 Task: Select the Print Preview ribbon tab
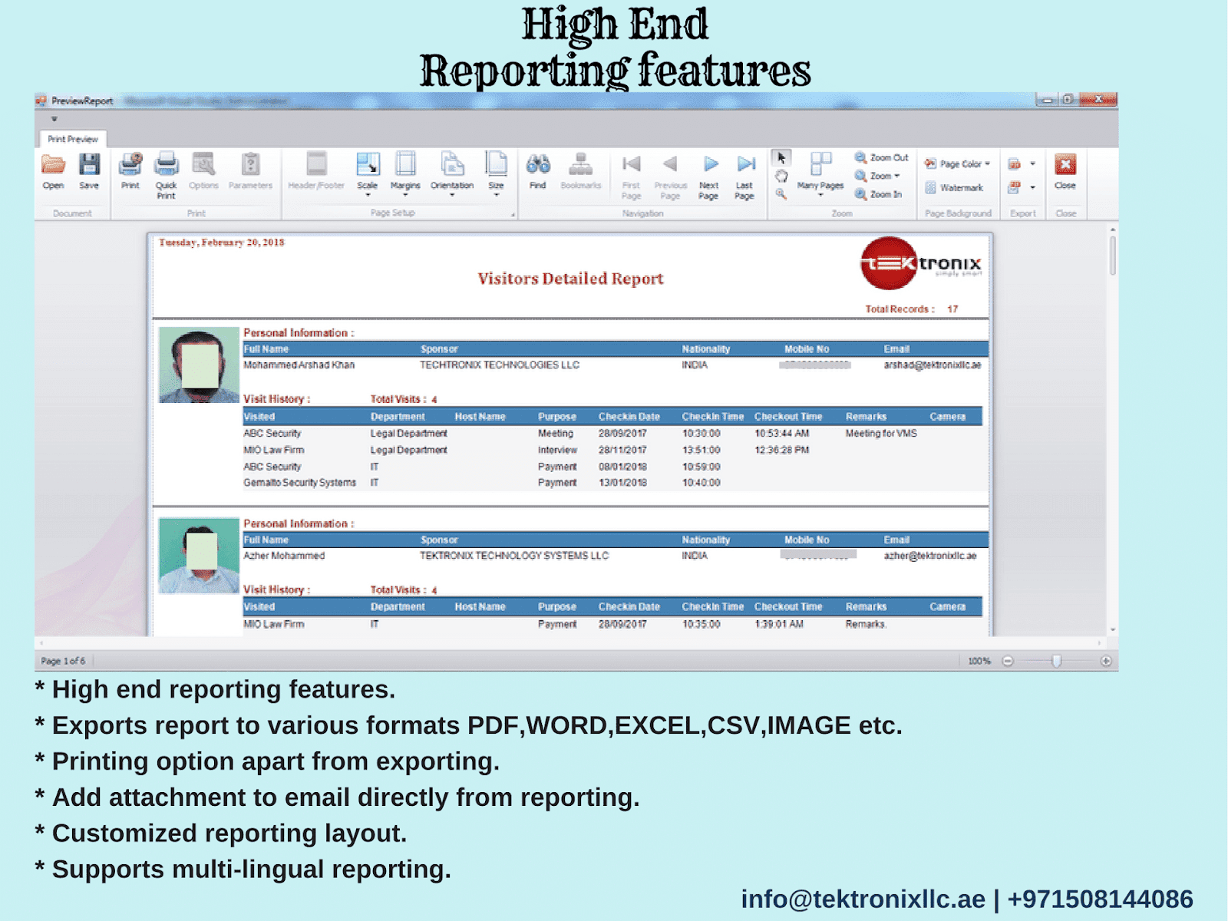[x=73, y=139]
